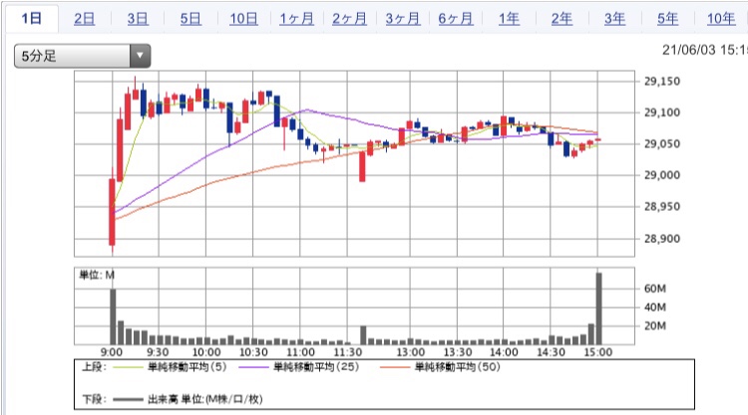Switch to the 2ヶ月 period tab
748x415 pixels.
[349, 19]
